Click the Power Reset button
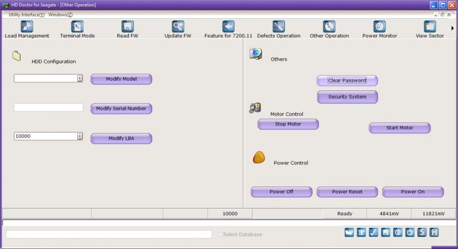This screenshot has height=249, width=458. (x=348, y=192)
